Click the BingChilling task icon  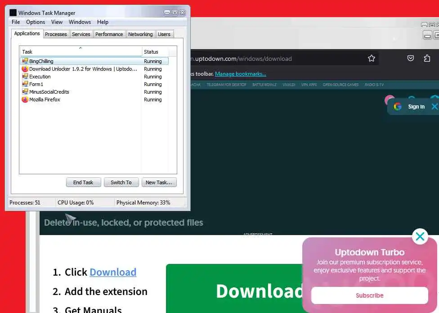click(x=25, y=61)
